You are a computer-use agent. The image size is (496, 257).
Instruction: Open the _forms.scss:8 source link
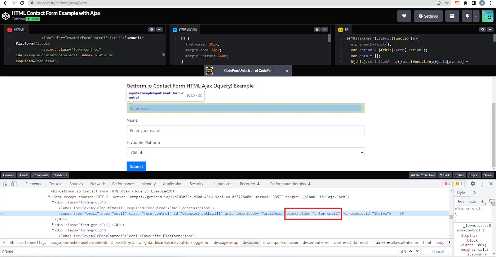tap(477, 225)
